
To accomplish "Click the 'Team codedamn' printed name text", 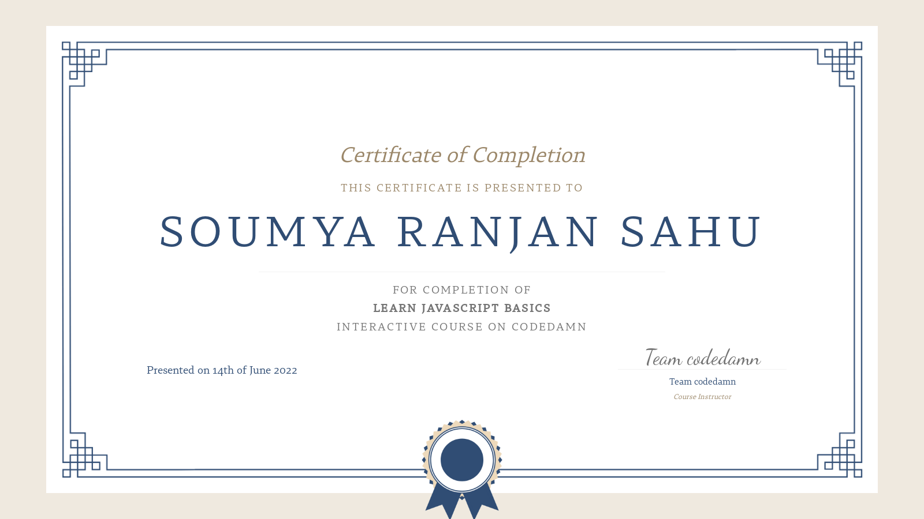I will click(702, 381).
